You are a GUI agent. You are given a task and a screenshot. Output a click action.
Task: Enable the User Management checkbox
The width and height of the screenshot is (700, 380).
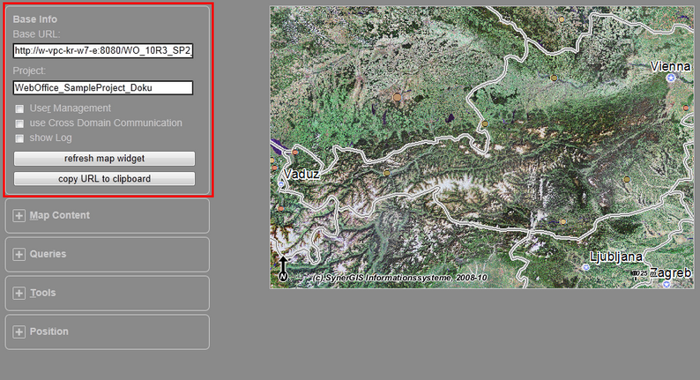pos(19,108)
